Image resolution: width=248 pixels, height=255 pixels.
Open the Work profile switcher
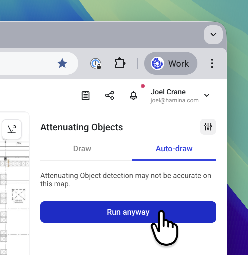point(170,63)
